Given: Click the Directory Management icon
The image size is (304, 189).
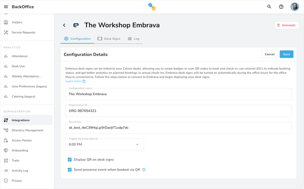Looking at the screenshot, I should pyautogui.click(x=6, y=130).
